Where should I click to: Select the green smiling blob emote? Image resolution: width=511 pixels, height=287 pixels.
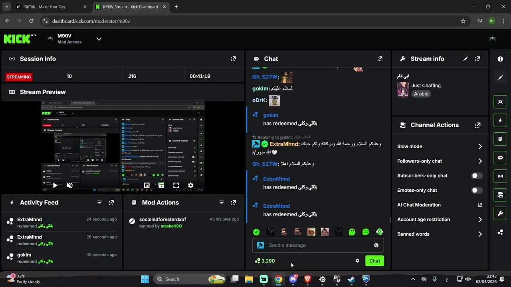click(366, 232)
